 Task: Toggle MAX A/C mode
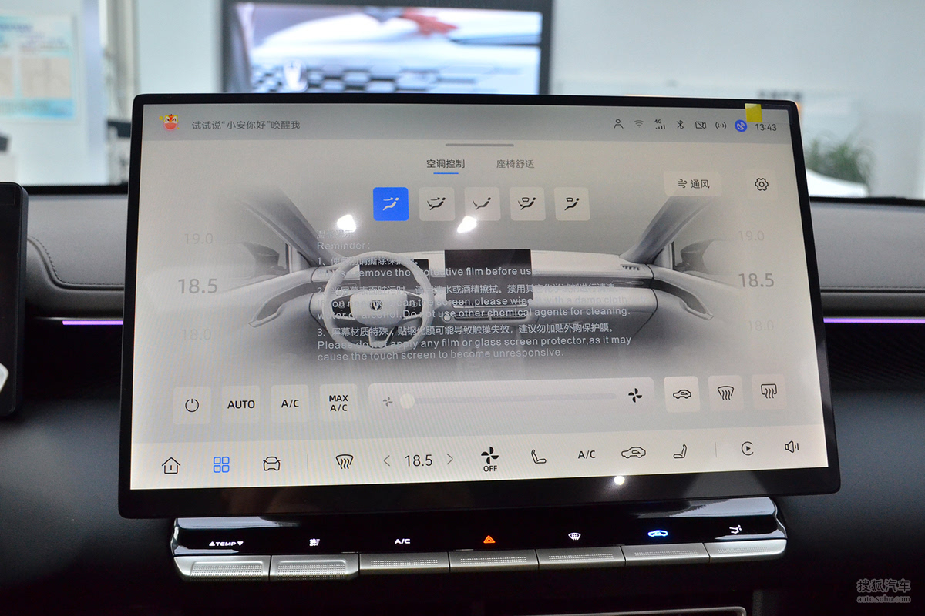coord(338,403)
